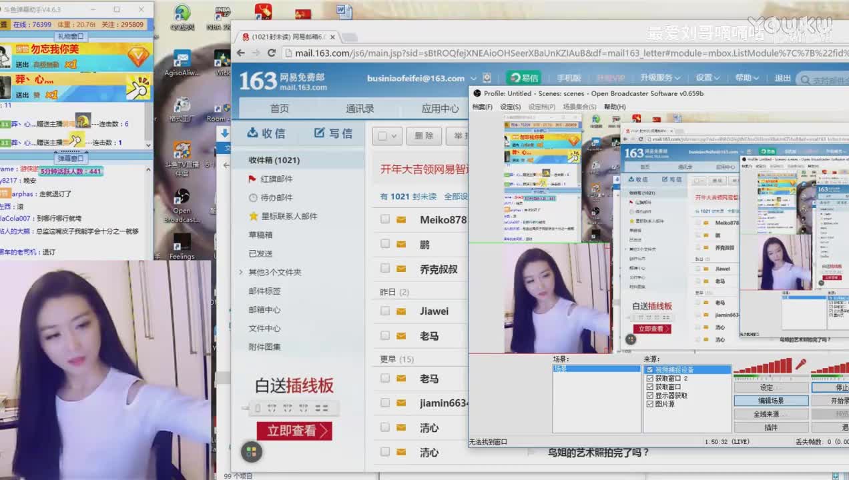Open the 格式工厂 desktop shortcut
This screenshot has height=480, width=849.
[x=182, y=110]
